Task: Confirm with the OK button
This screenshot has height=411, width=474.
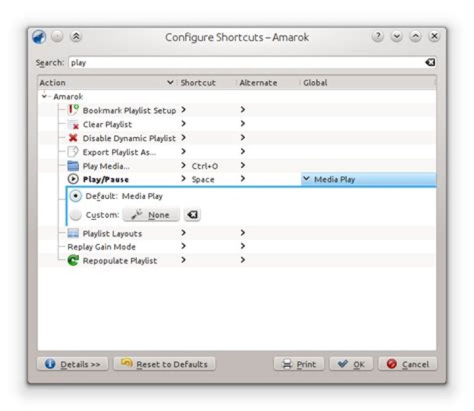Action: point(352,364)
